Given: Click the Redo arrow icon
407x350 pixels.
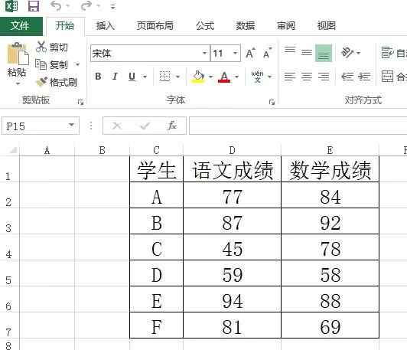Looking at the screenshot, I should coord(86,5).
